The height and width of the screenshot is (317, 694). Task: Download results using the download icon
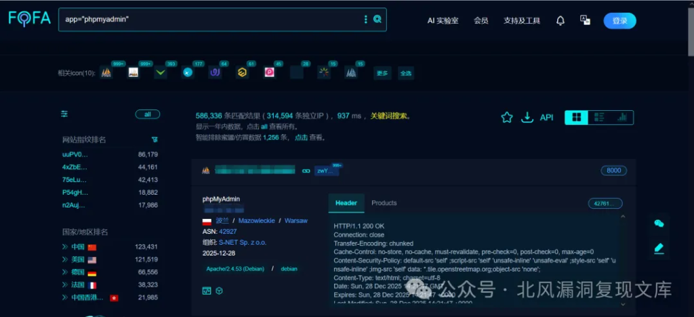pos(527,118)
